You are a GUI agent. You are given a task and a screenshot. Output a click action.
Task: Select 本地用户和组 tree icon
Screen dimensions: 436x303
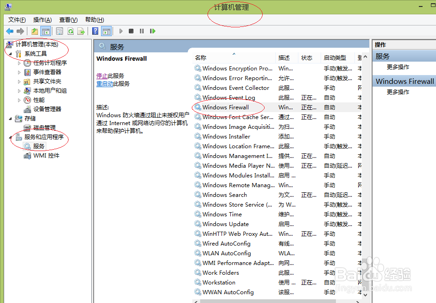(27, 91)
